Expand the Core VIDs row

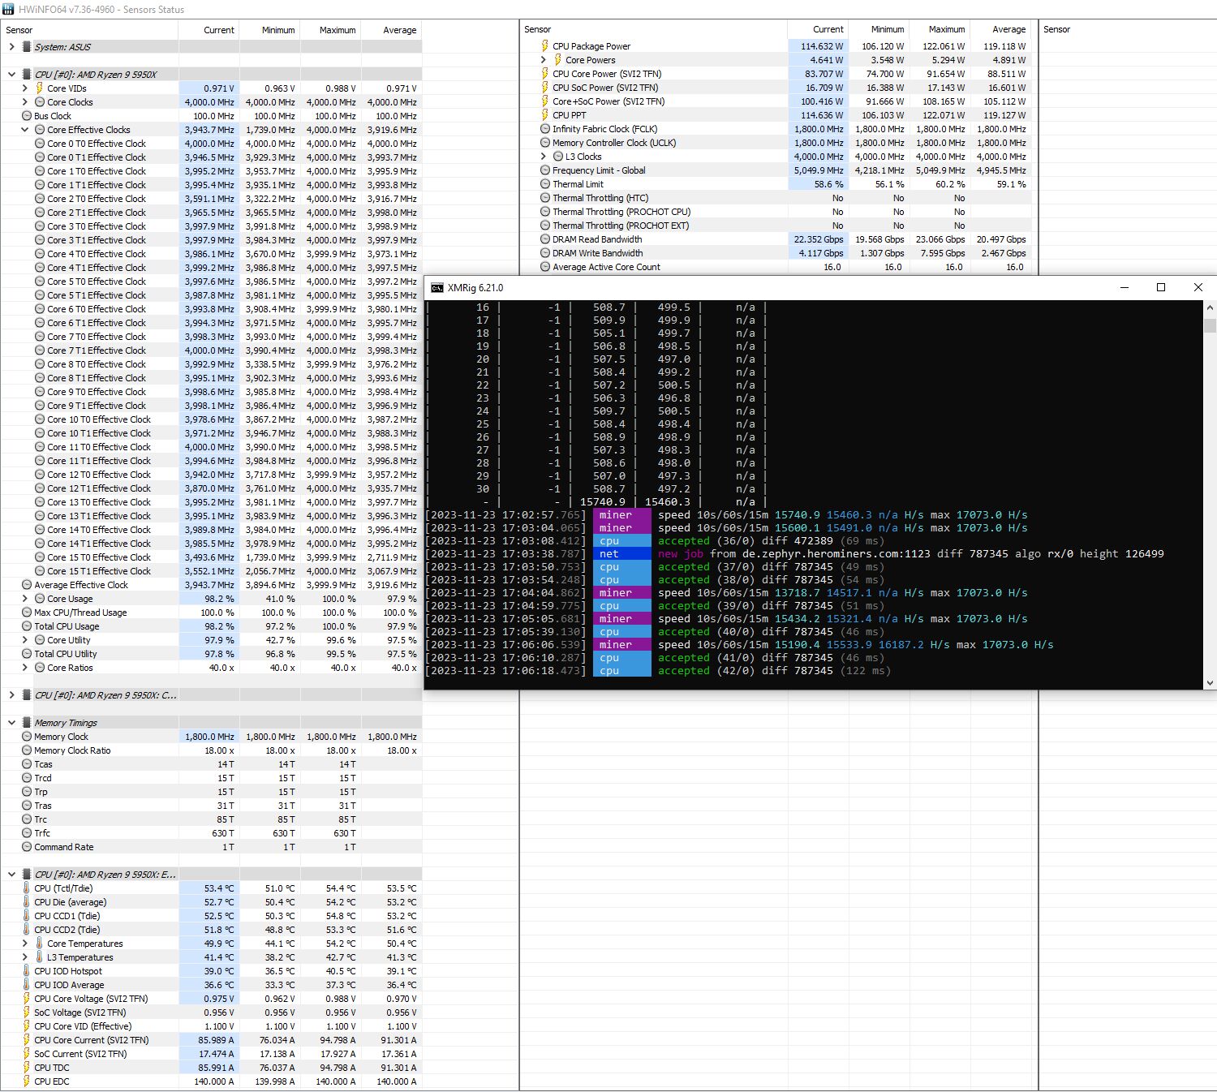[24, 88]
